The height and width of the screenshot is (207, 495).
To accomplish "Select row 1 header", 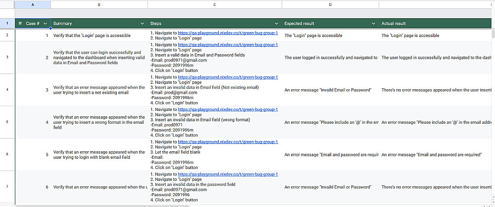I will (x=7, y=23).
